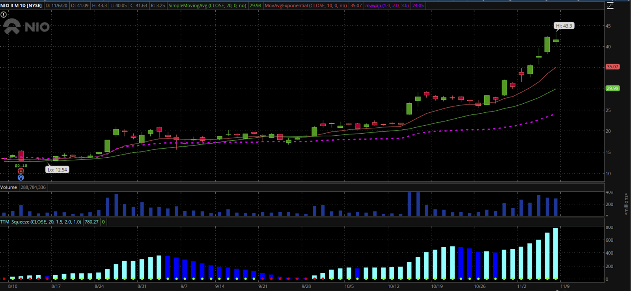
Task: Click the 9/21 date label on time axis
Action: (263, 286)
